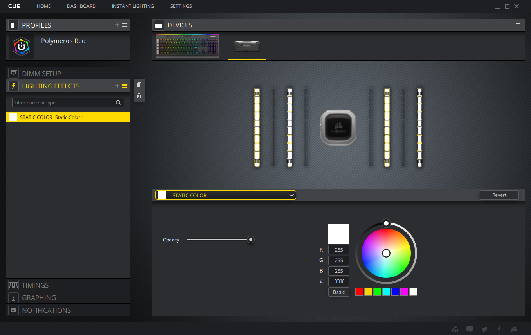Open the chat bubble icon in the footer
Viewport: 531px width, 335px height.
point(470,329)
